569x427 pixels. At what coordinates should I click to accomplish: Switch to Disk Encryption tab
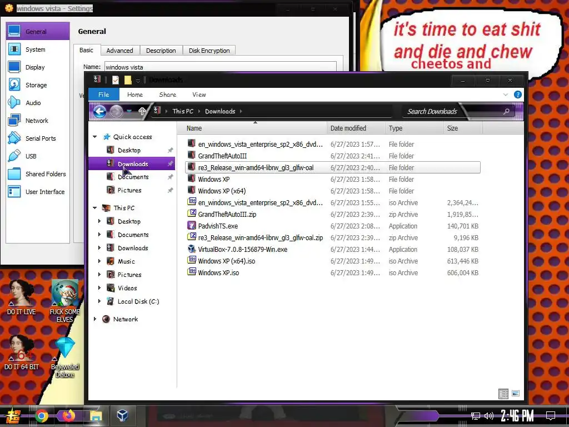[x=209, y=51]
